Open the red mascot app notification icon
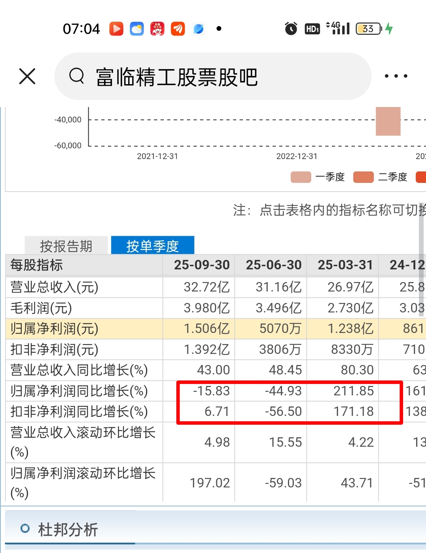Image resolution: width=426 pixels, height=553 pixels. tap(157, 29)
